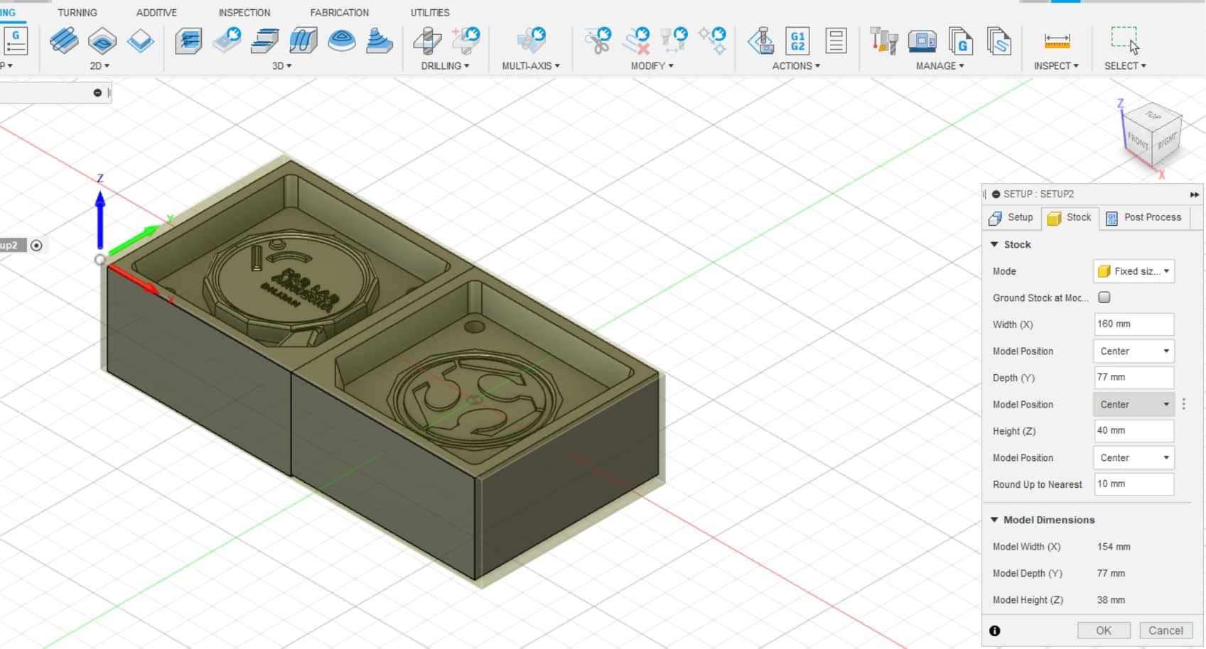
Task: Select the 2D Pocket tool
Action: pos(102,40)
